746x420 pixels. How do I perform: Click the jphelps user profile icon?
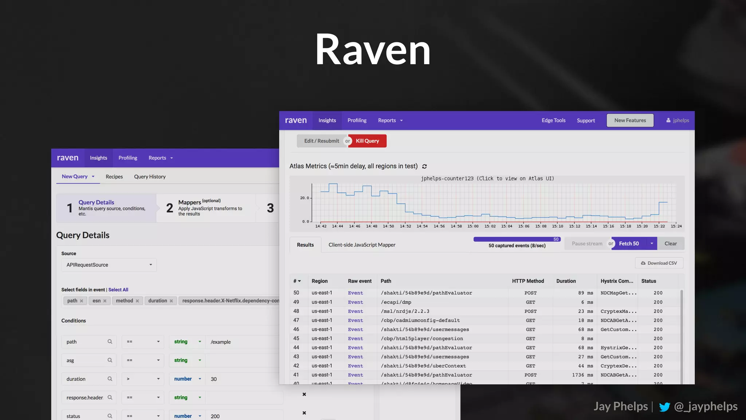click(x=668, y=120)
